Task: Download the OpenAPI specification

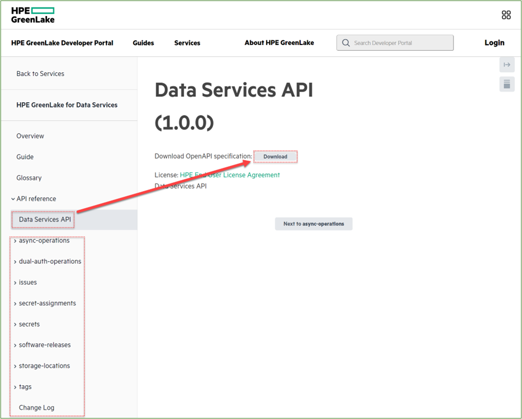Action: click(275, 156)
